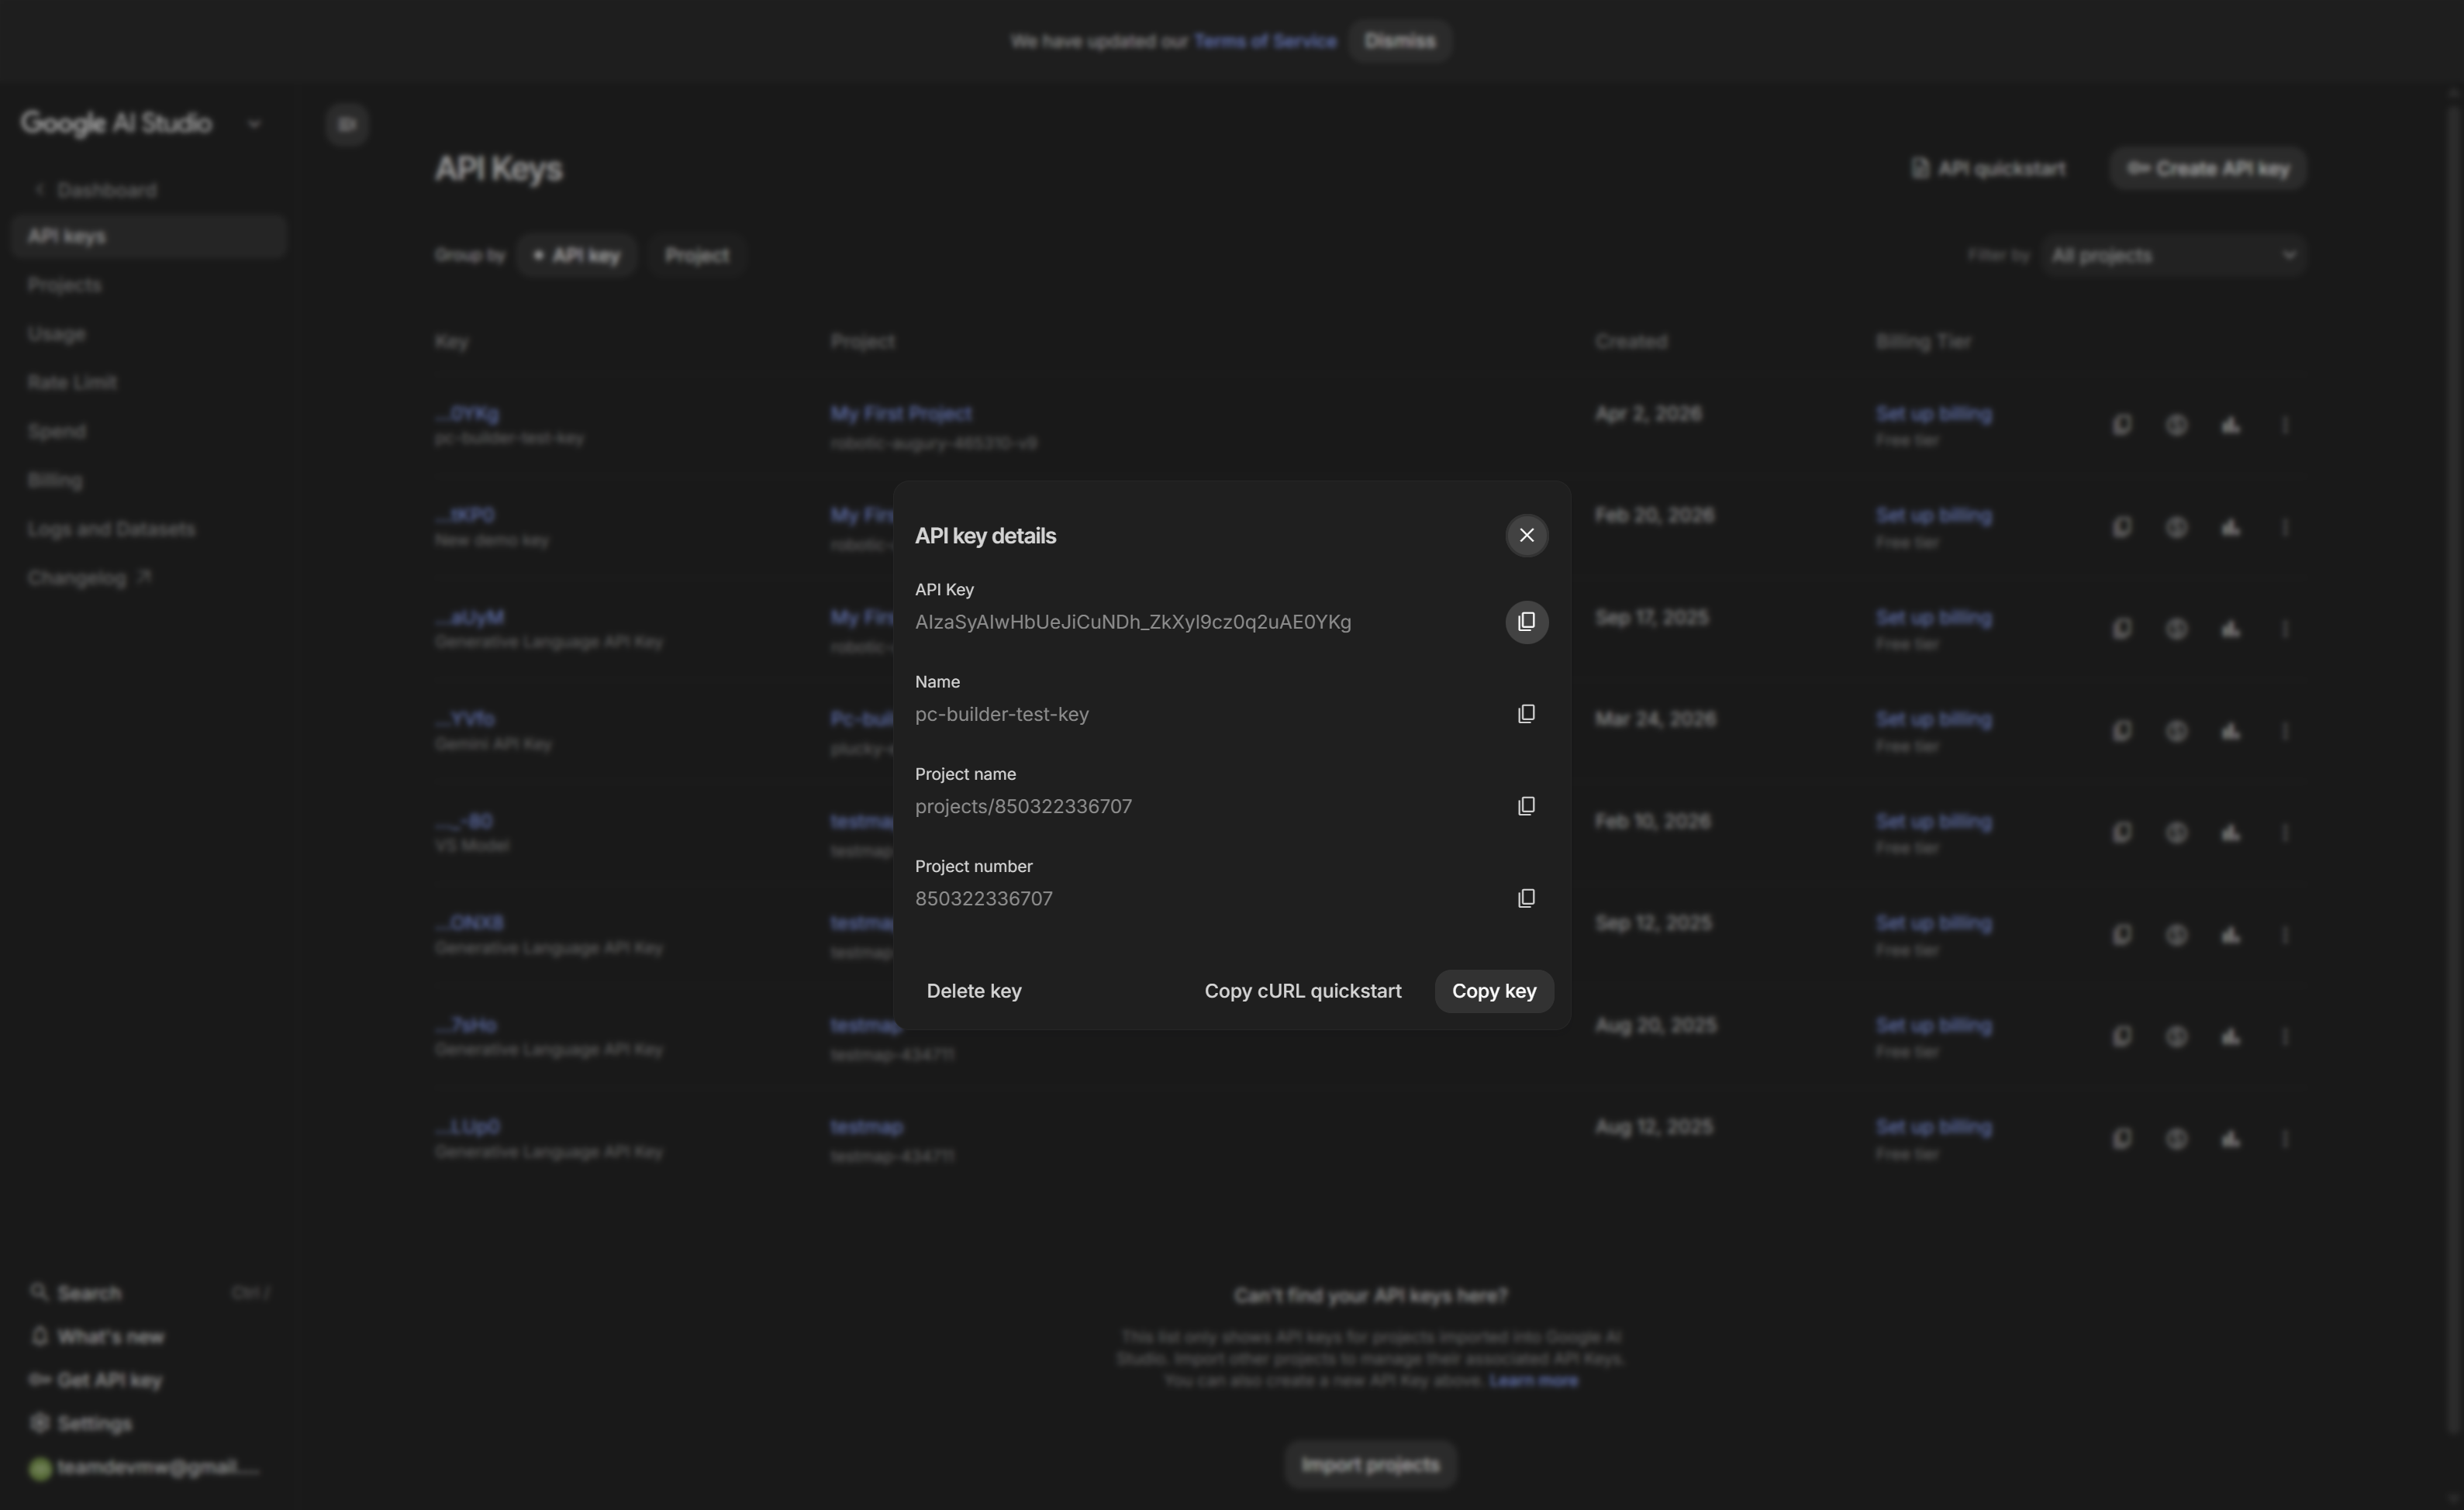Usage chart icon in the Feb 20, 2026 row
The height and width of the screenshot is (1510, 2464).
(x=2231, y=527)
